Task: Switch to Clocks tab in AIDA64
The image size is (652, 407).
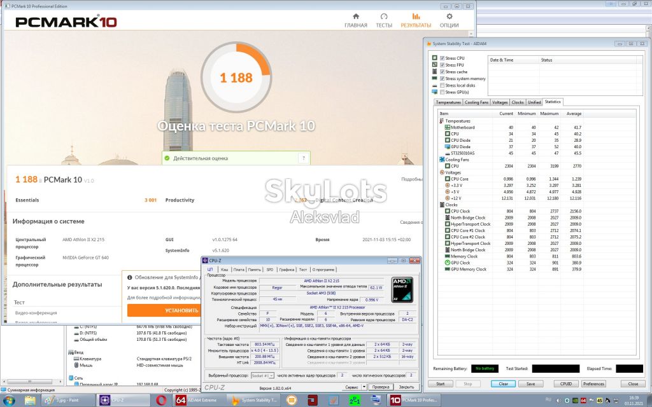Action: click(518, 102)
